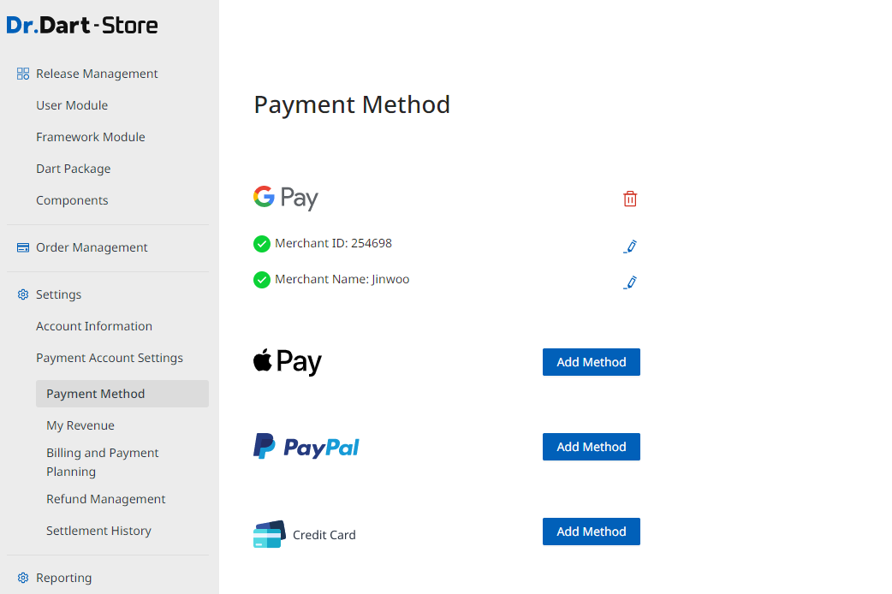Click the Credit Card icon

pyautogui.click(x=269, y=534)
